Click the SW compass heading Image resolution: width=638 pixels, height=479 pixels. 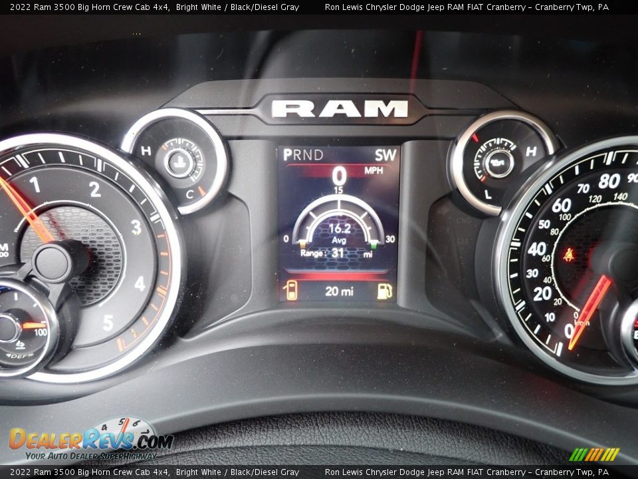point(385,155)
